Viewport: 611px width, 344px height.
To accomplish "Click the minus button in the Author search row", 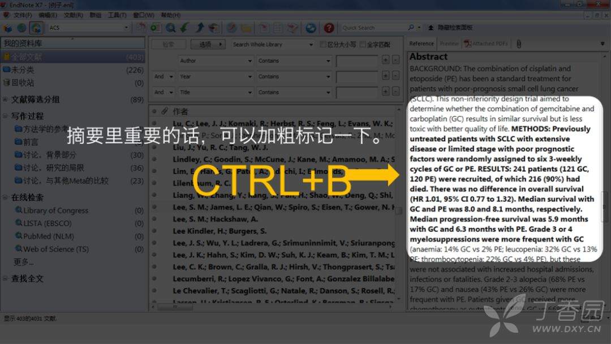I will 395,60.
